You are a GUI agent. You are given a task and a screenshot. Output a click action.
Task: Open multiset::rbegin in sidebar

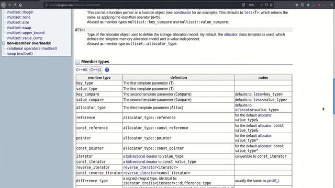(20, 12)
